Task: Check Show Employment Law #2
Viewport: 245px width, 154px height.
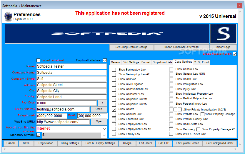Action: tap(114, 129)
